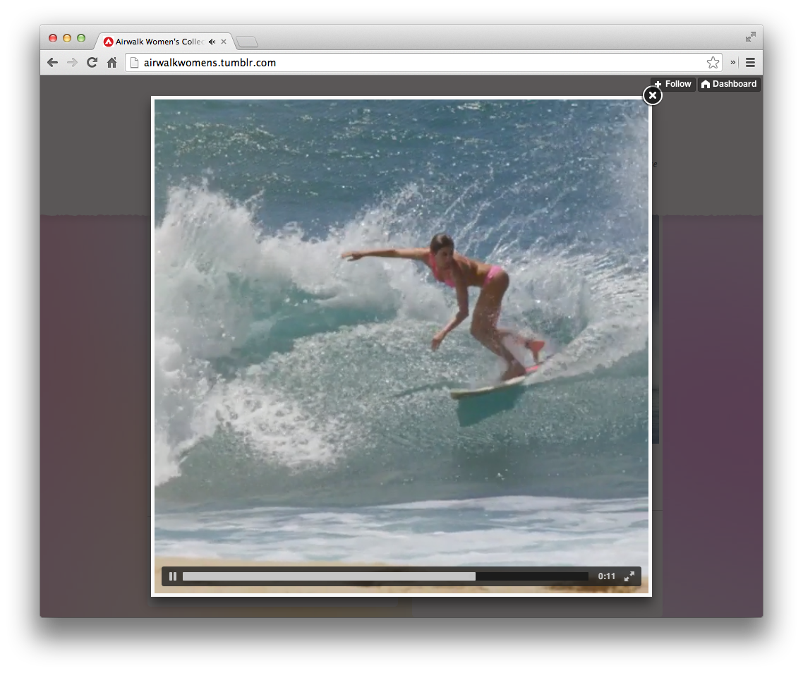The height and width of the screenshot is (673, 803).
Task: Close the browser window with the red button
Action: pyautogui.click(x=53, y=38)
